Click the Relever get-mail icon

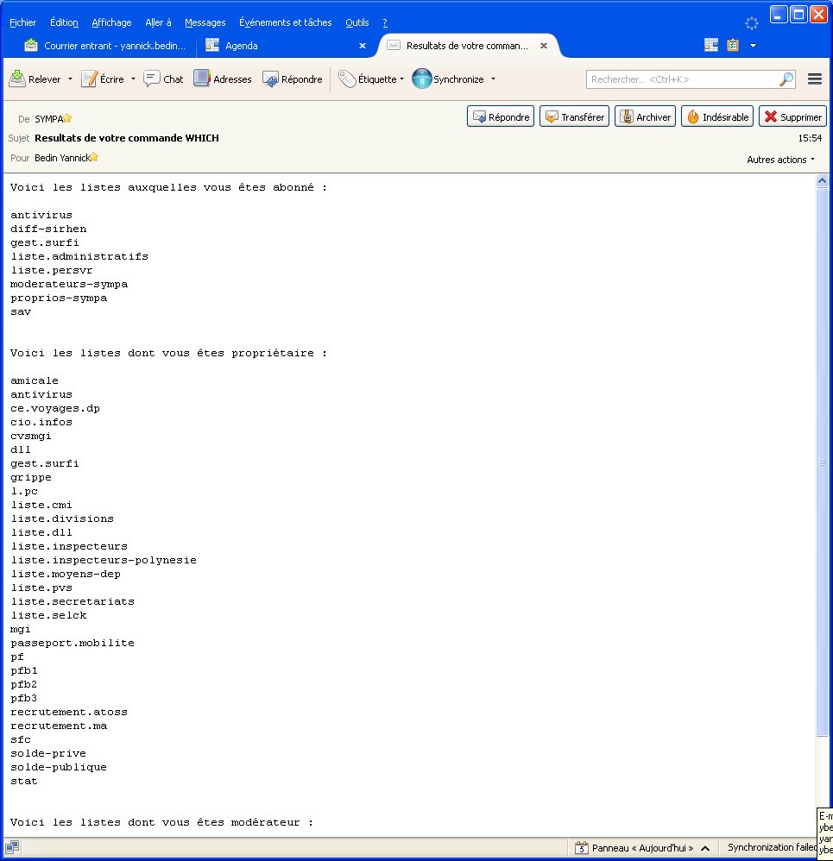coord(17,79)
